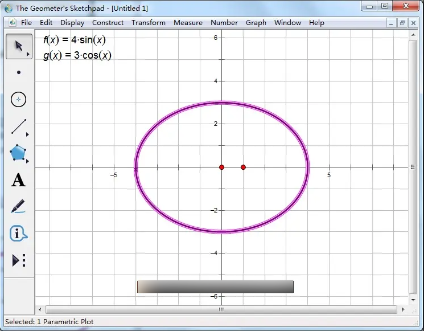Open the Number menu
424x331 pixels.
(x=224, y=23)
